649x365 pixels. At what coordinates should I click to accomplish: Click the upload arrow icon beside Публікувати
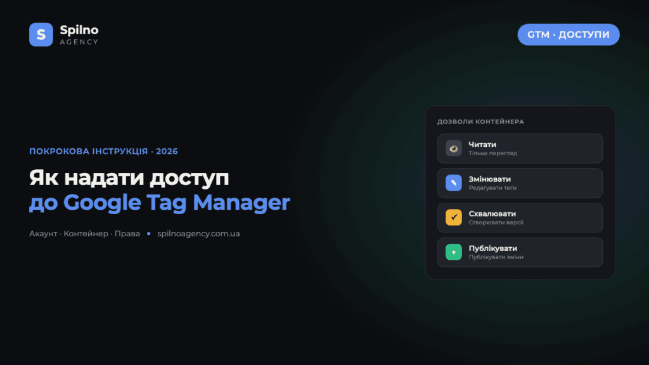pos(454,252)
